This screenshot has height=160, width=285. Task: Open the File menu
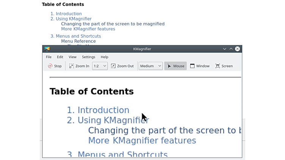click(x=49, y=57)
